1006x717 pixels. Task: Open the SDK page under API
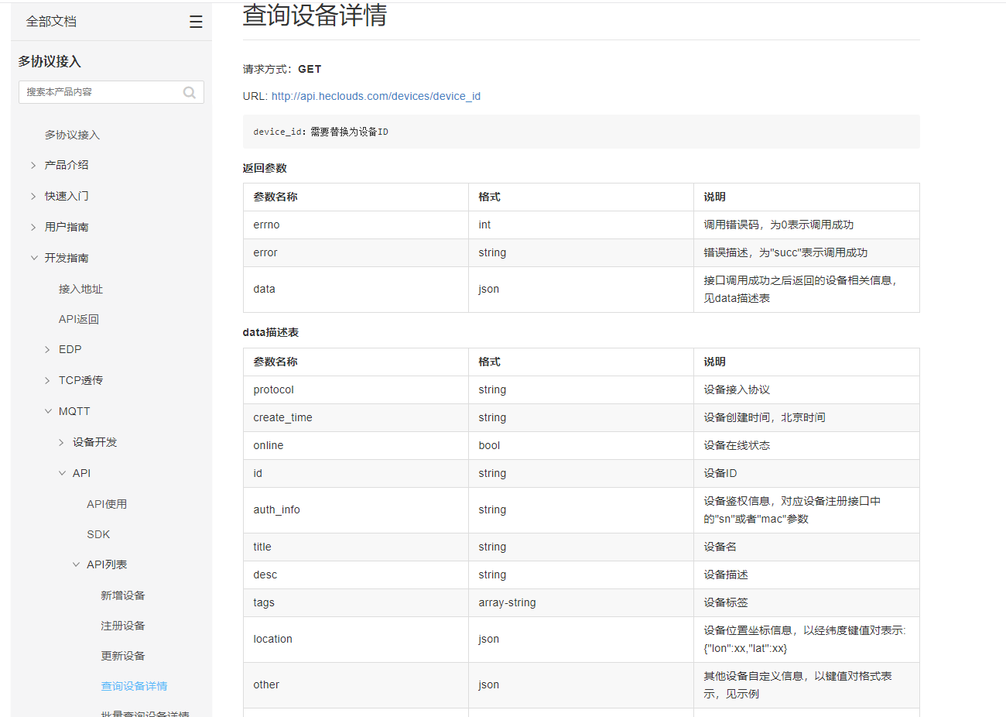(x=98, y=534)
